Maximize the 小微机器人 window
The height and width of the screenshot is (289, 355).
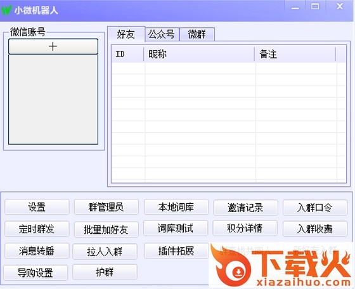315,6
